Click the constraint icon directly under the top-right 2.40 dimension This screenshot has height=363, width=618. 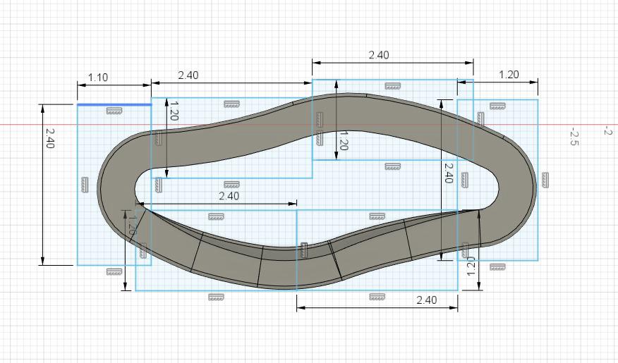[x=393, y=86]
